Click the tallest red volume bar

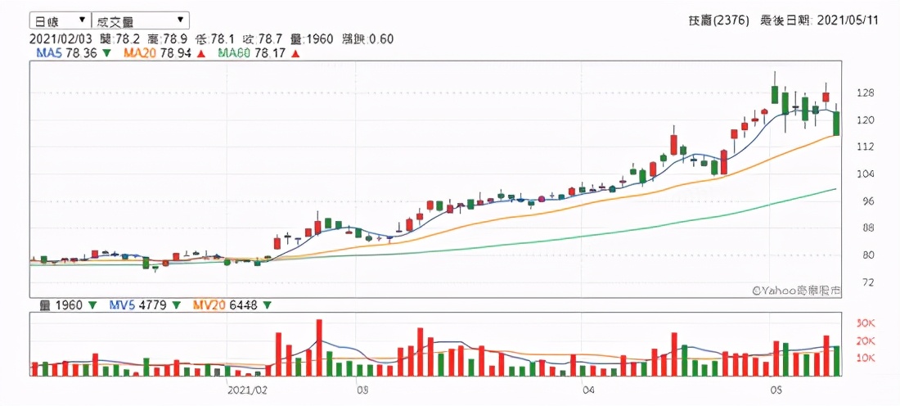pos(319,347)
